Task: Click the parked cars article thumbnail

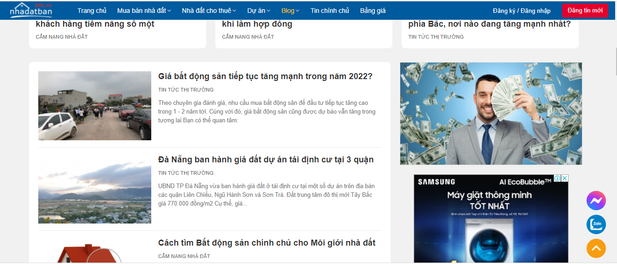Action: pyautogui.click(x=95, y=106)
